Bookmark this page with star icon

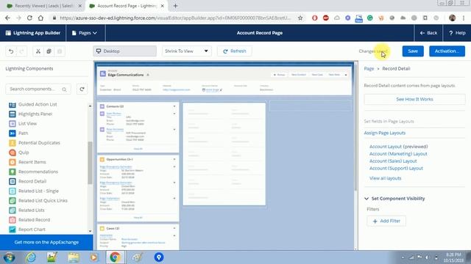(300, 18)
